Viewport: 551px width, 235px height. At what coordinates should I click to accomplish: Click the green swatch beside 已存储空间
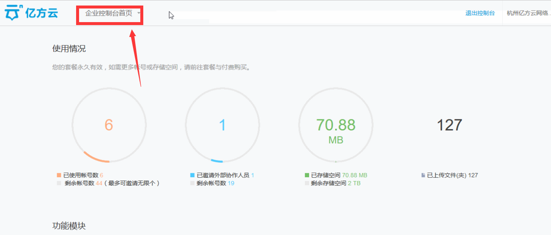(307, 175)
